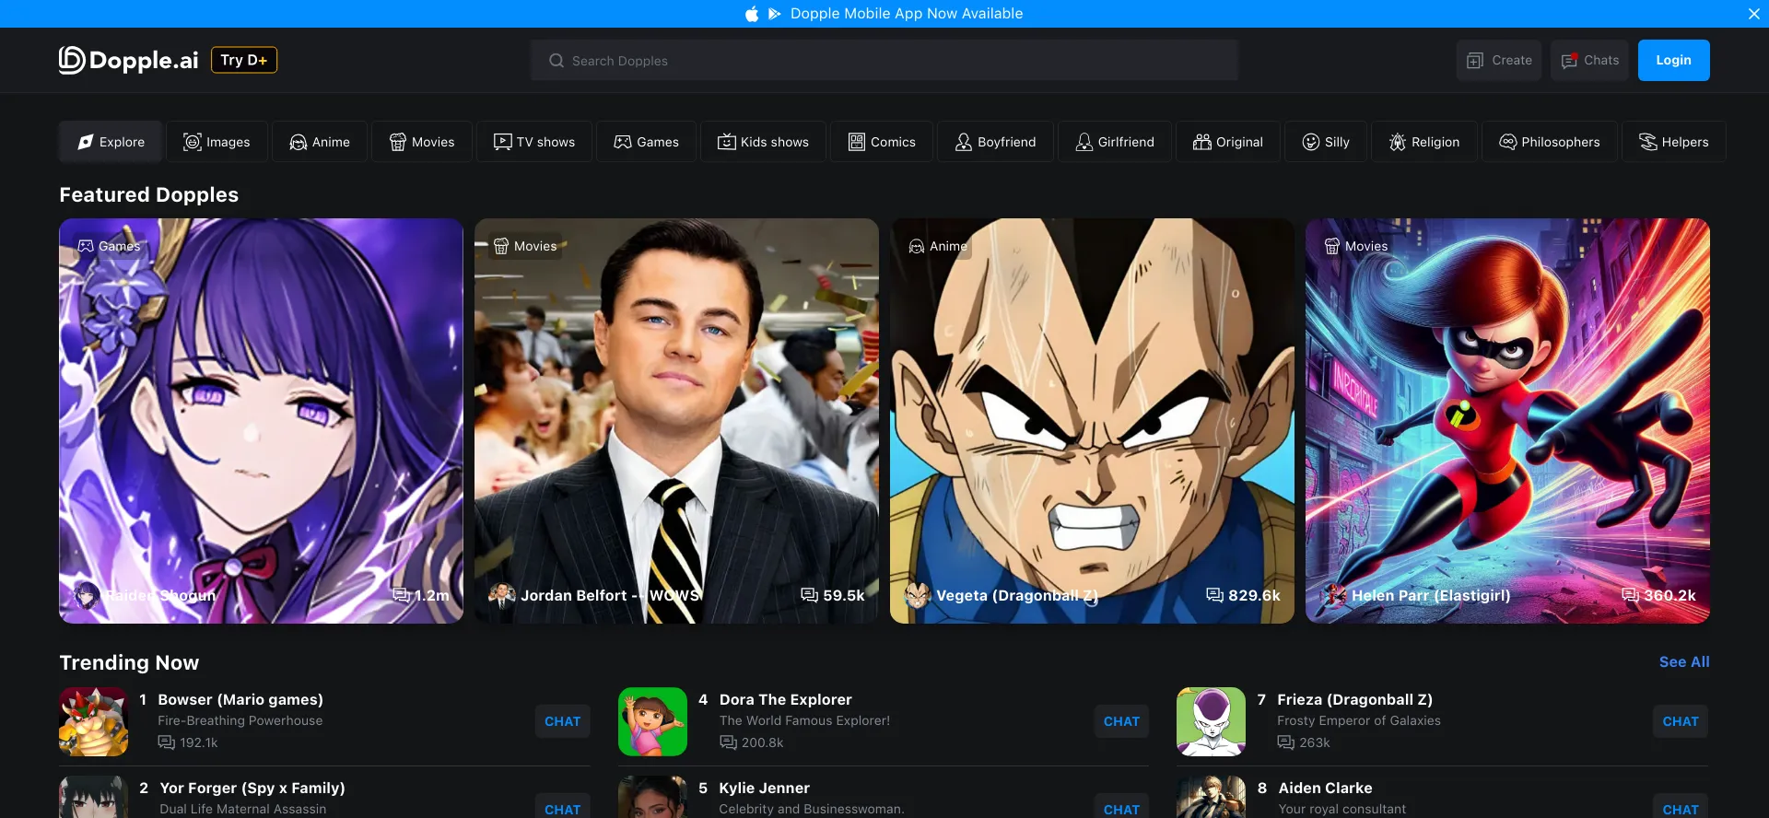Viewport: 1769px width, 818px height.
Task: Start chat with Bowser (Mario games)
Action: pos(562,721)
